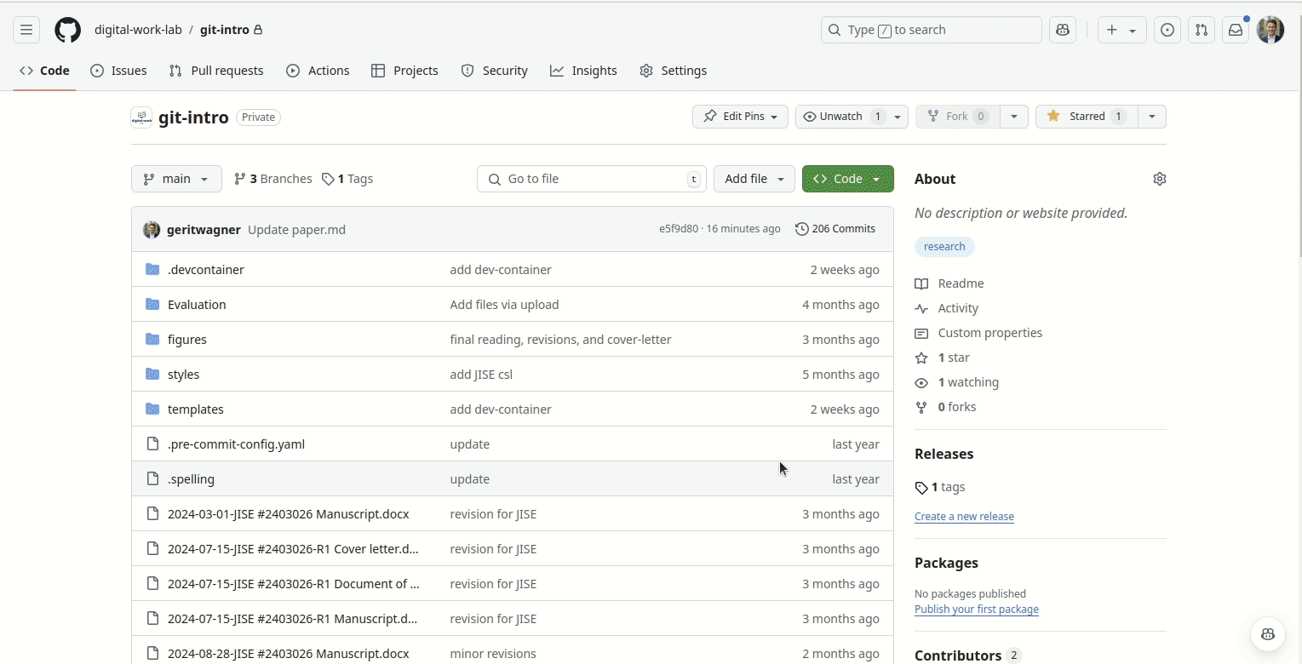Image resolution: width=1302 pixels, height=664 pixels.
Task: Open the Settings tab
Action: (x=673, y=71)
